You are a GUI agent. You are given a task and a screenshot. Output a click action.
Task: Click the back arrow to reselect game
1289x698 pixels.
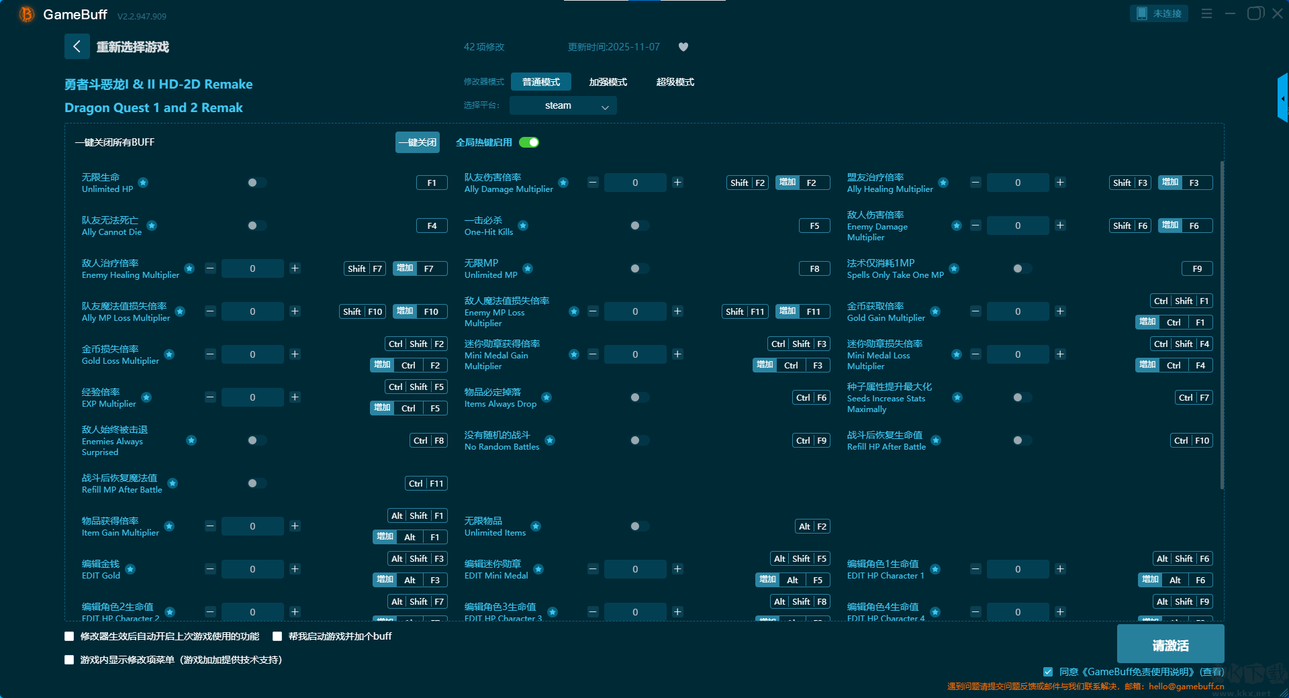pos(77,46)
